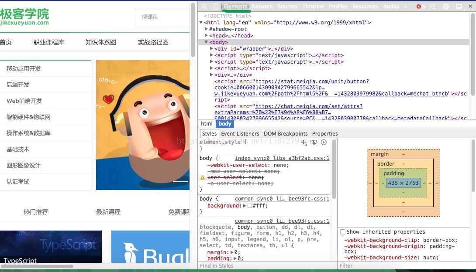Click the animation play circle icon
Image resolution: width=476 pixels, height=272 pixels.
point(324,142)
